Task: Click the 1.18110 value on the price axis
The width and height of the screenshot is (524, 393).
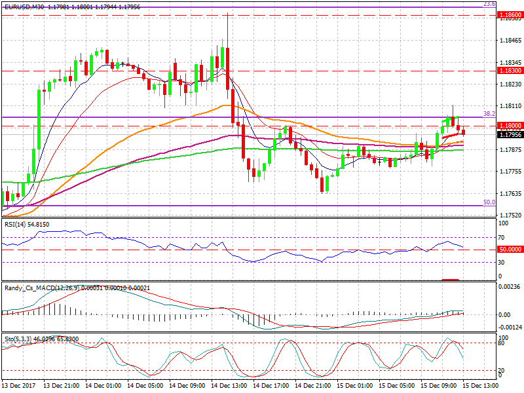Action: click(510, 106)
